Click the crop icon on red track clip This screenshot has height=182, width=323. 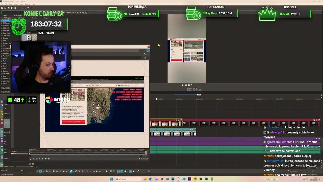314,120
